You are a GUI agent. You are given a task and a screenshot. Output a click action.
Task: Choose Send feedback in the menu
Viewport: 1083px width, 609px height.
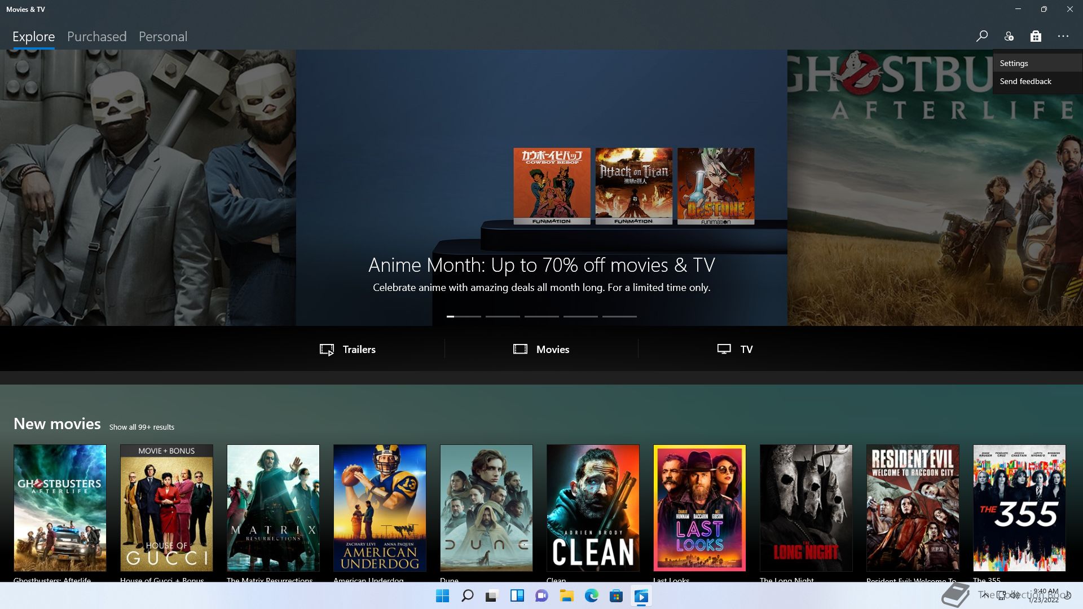tap(1038, 81)
